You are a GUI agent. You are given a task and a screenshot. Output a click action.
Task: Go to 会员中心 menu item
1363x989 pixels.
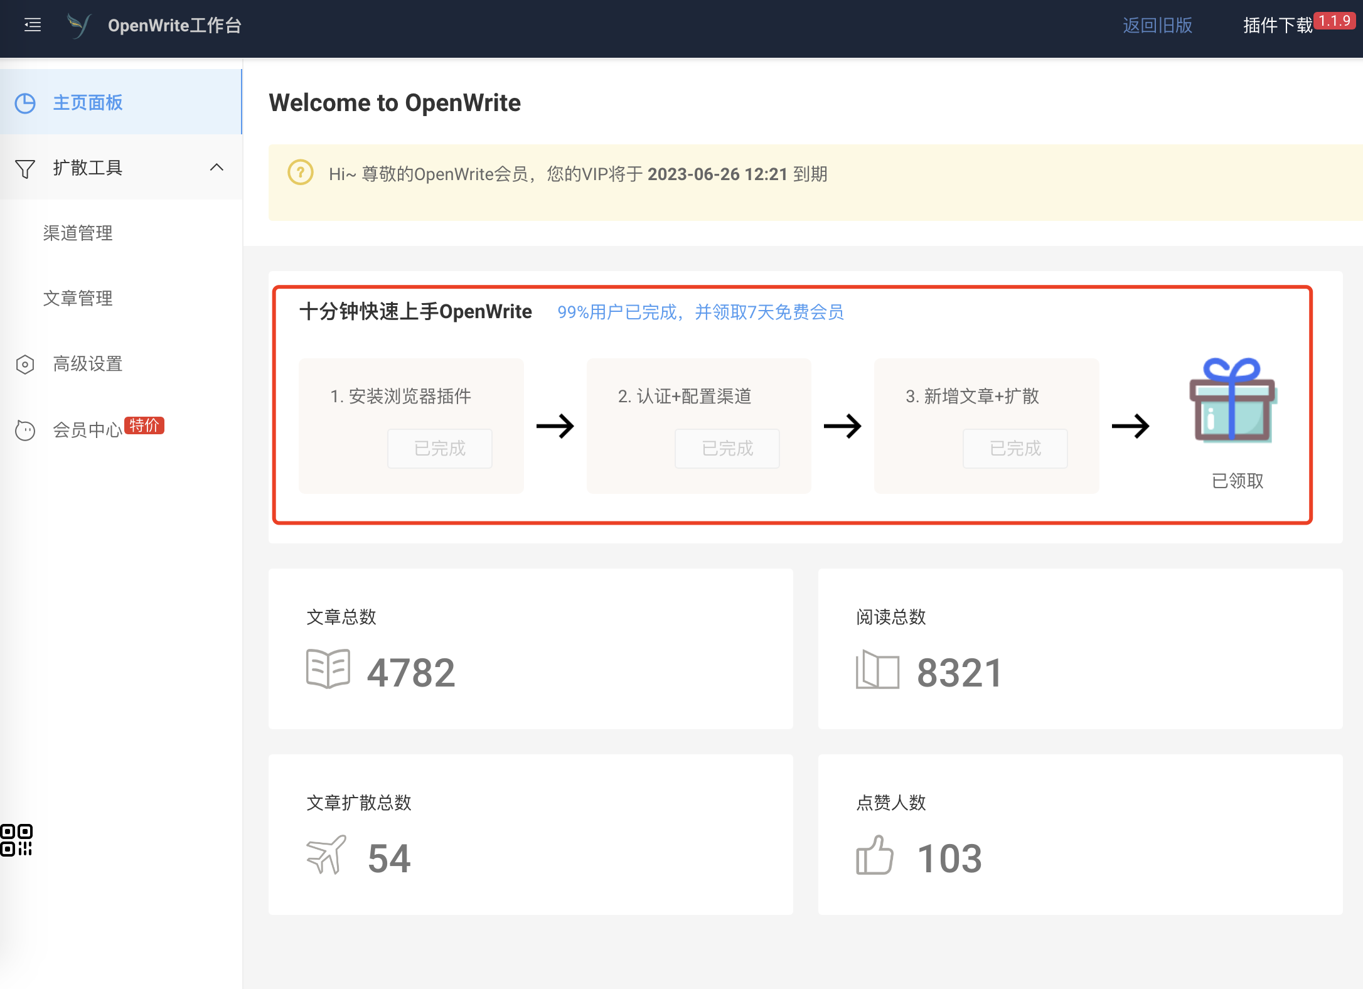tap(88, 430)
